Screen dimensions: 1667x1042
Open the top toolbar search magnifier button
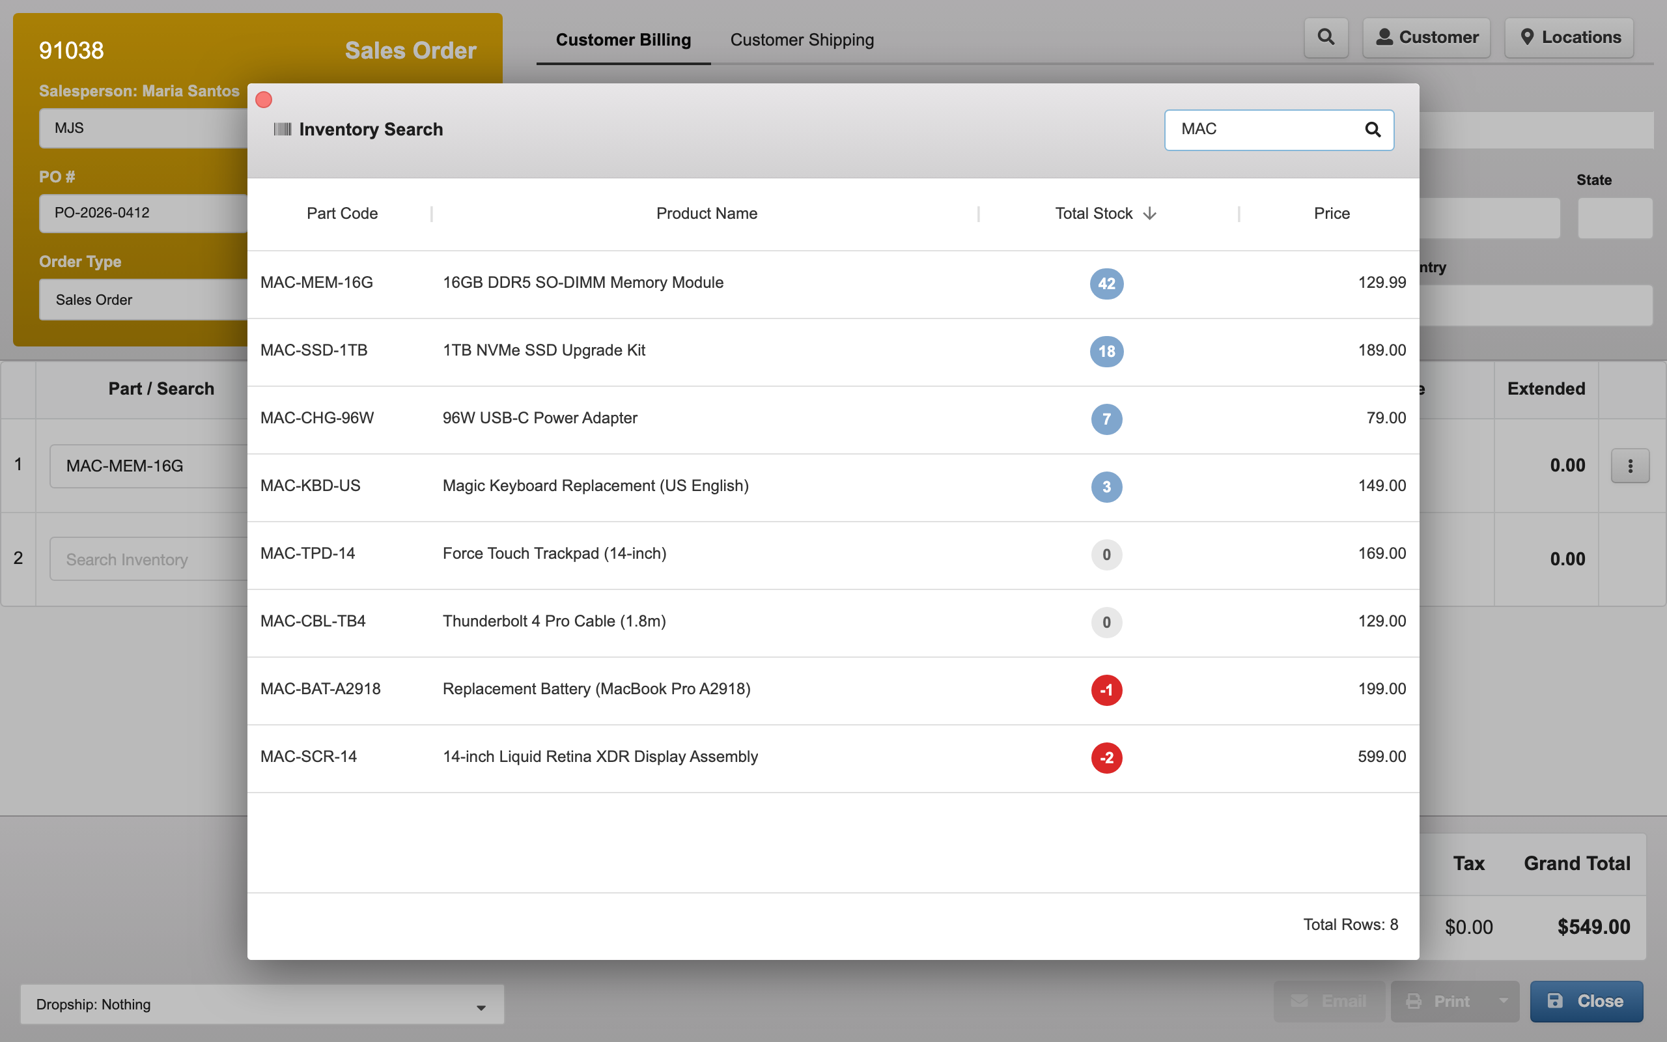coord(1326,37)
